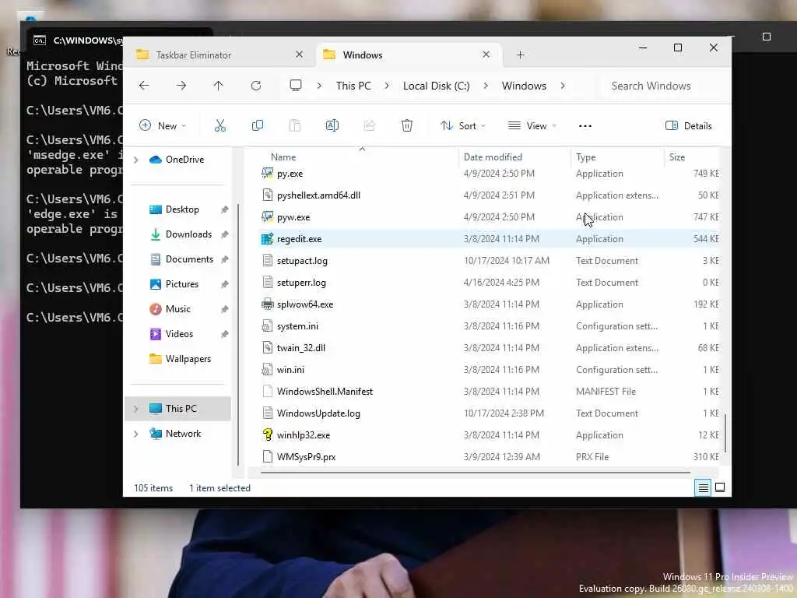797x598 pixels.
Task: Click the Cut scissors icon
Action: coord(220,125)
